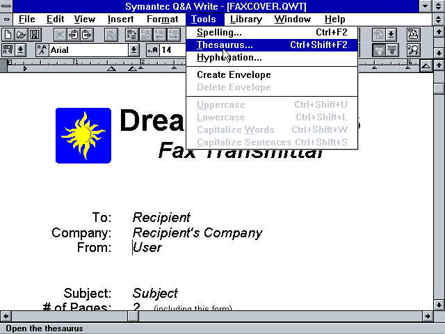Open the Arial font name dropdown arrow
Viewport: 445px width, 334px height.
click(x=133, y=50)
